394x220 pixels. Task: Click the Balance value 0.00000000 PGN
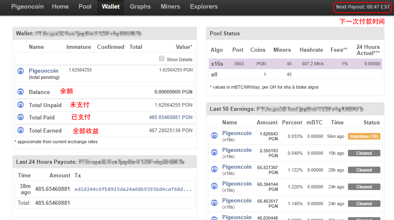174,92
